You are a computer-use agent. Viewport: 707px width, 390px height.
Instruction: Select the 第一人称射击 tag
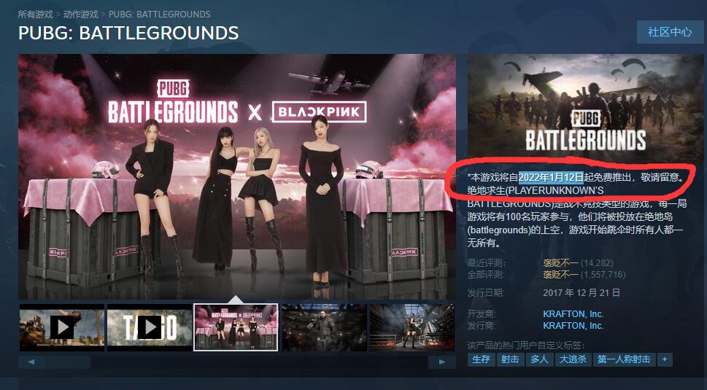pyautogui.click(x=624, y=359)
